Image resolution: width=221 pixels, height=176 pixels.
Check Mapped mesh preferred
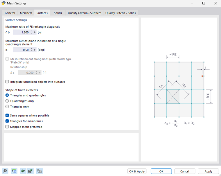pyautogui.click(x=7, y=127)
